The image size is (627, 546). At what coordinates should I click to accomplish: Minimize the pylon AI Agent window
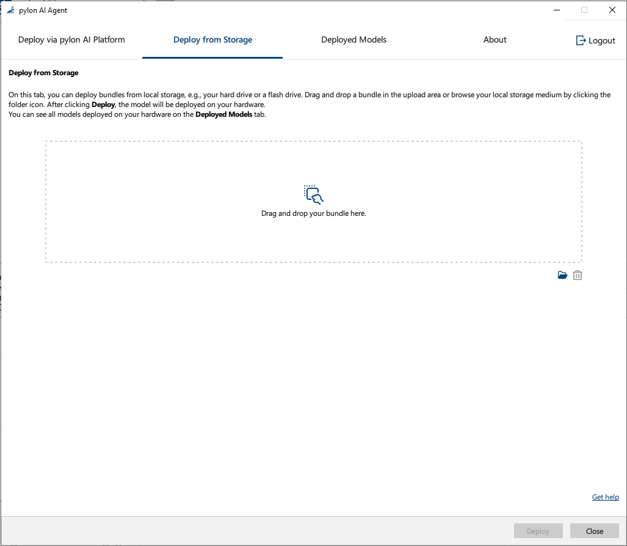[x=557, y=10]
